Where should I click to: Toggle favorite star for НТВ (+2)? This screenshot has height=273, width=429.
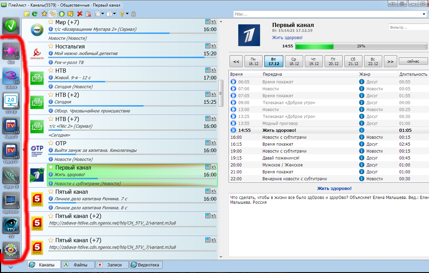click(x=51, y=94)
